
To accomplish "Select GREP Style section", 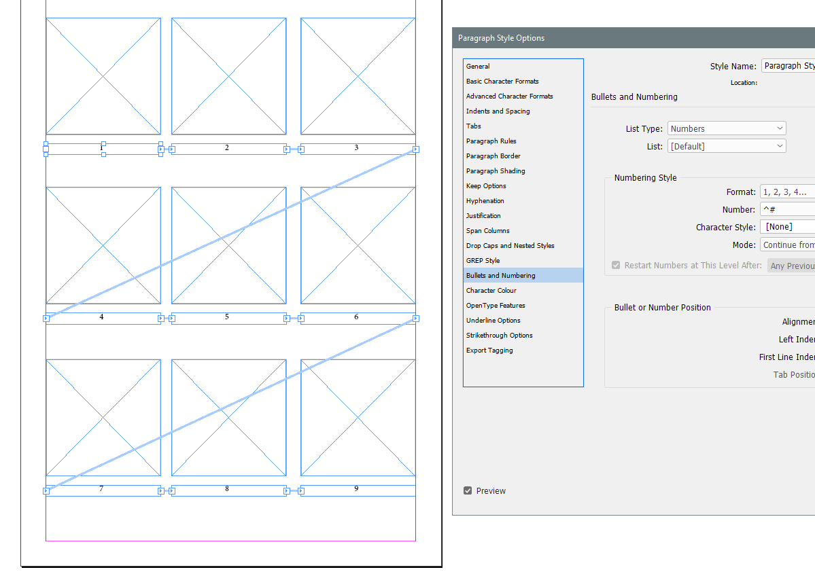I will pos(523,261).
